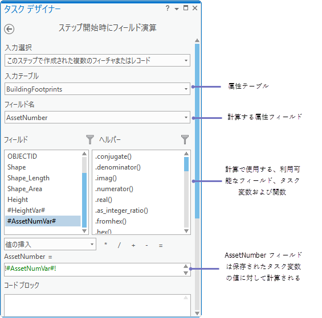Expand the 入力選択 dropdown
Image resolution: width=322 pixels, height=318 pixels.
tap(97, 60)
